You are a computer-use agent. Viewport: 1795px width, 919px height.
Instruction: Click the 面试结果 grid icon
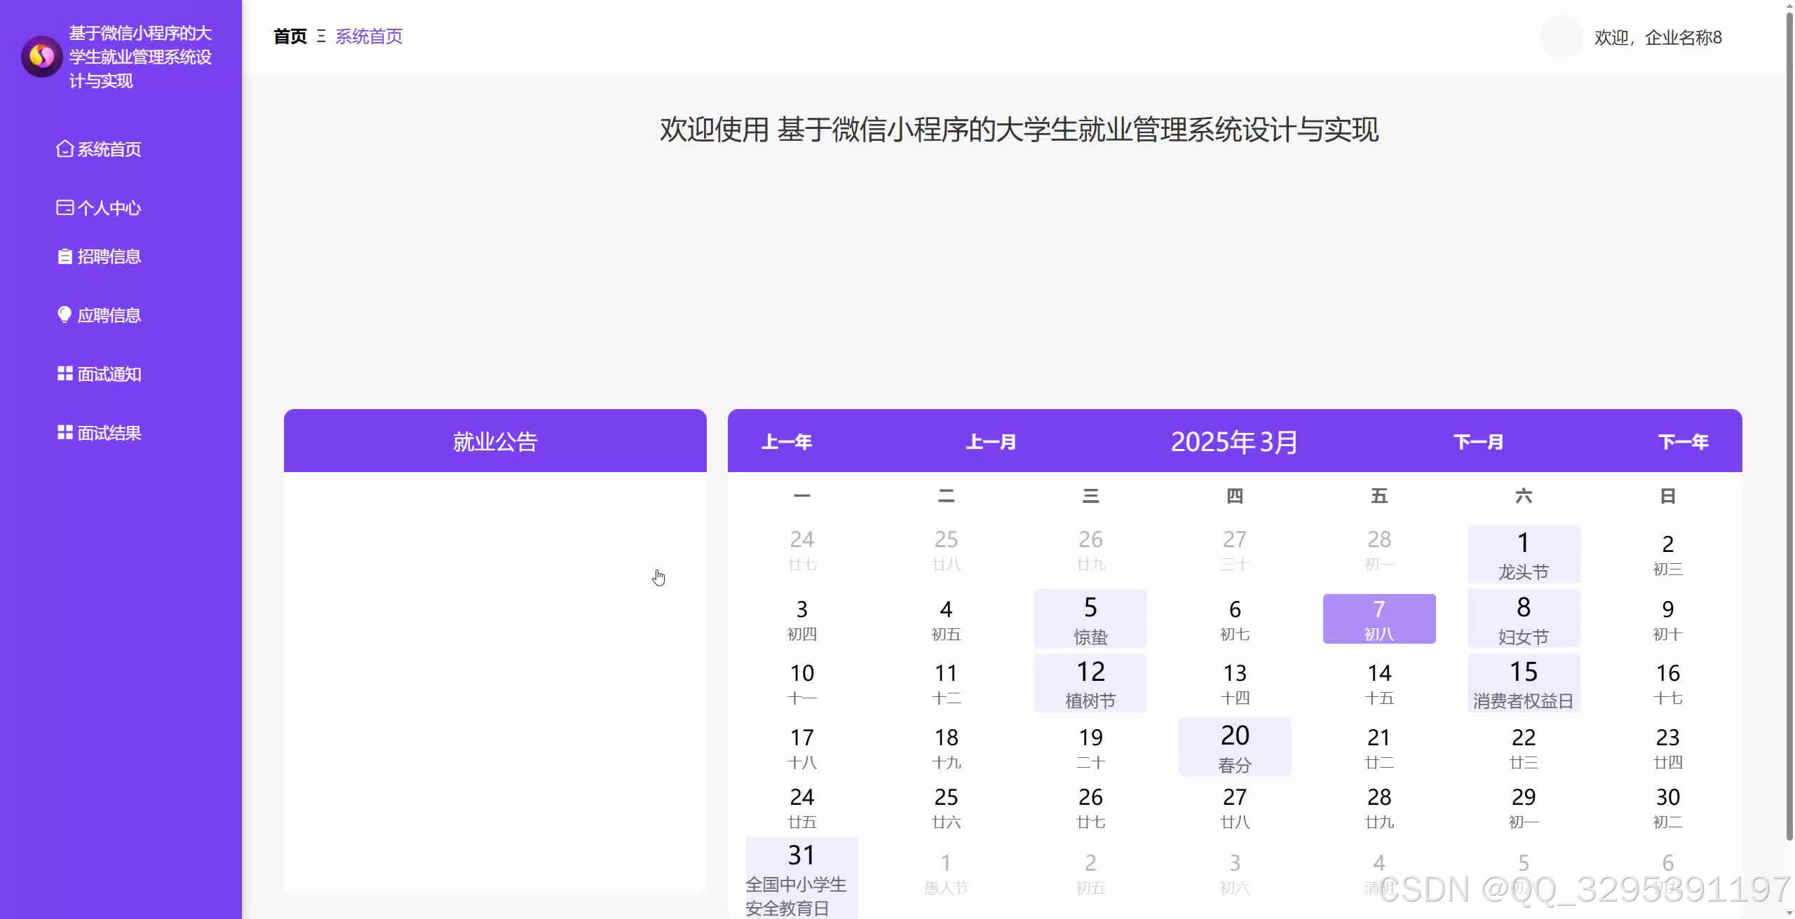(x=64, y=432)
